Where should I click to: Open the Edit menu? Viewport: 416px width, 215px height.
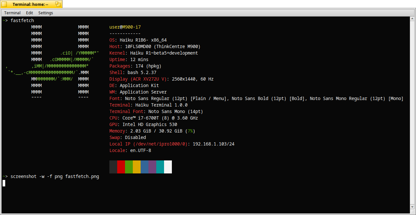pyautogui.click(x=30, y=13)
